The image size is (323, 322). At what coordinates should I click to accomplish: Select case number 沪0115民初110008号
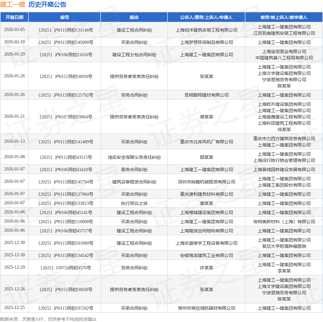click(66, 222)
